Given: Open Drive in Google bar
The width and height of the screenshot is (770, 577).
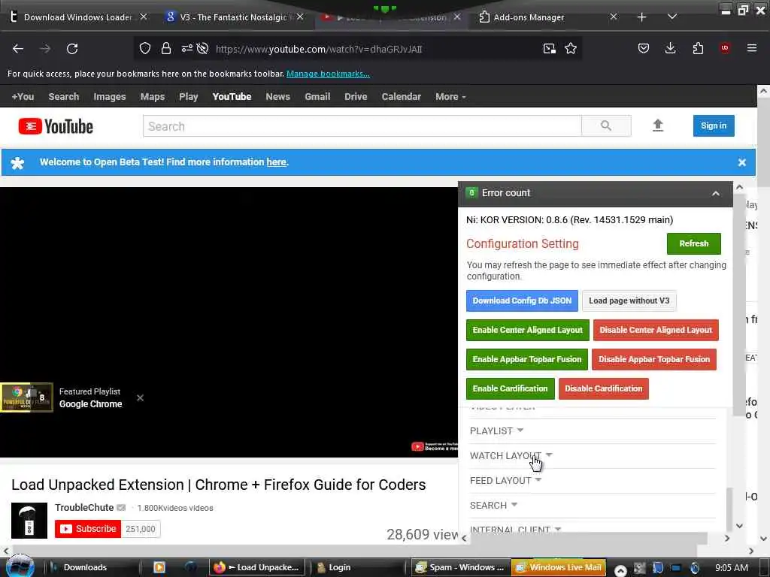Looking at the screenshot, I should click(356, 97).
